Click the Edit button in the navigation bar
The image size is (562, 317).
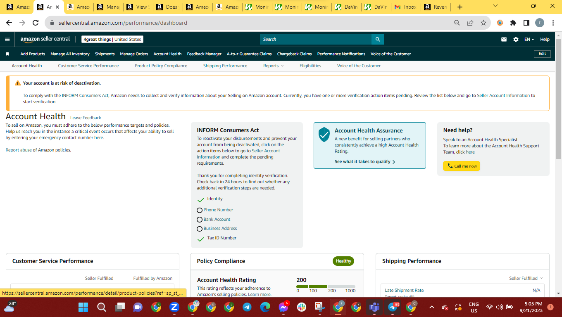[x=542, y=54]
